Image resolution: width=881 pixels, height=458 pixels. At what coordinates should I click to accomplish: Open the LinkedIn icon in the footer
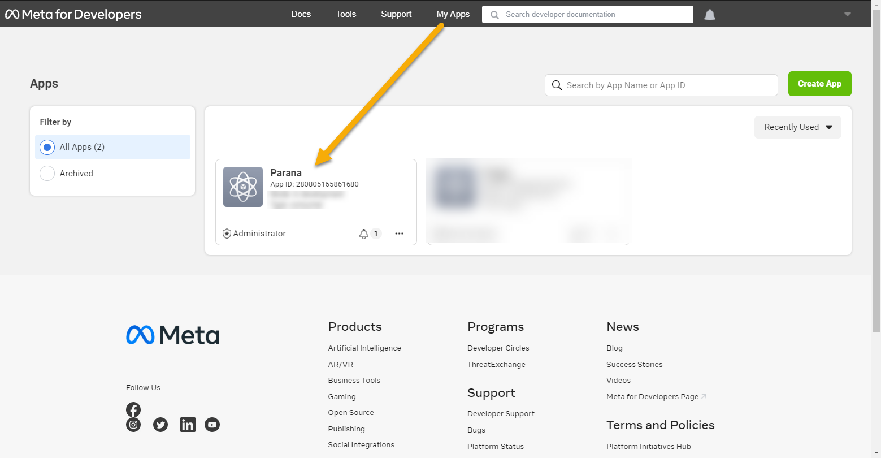(188, 425)
